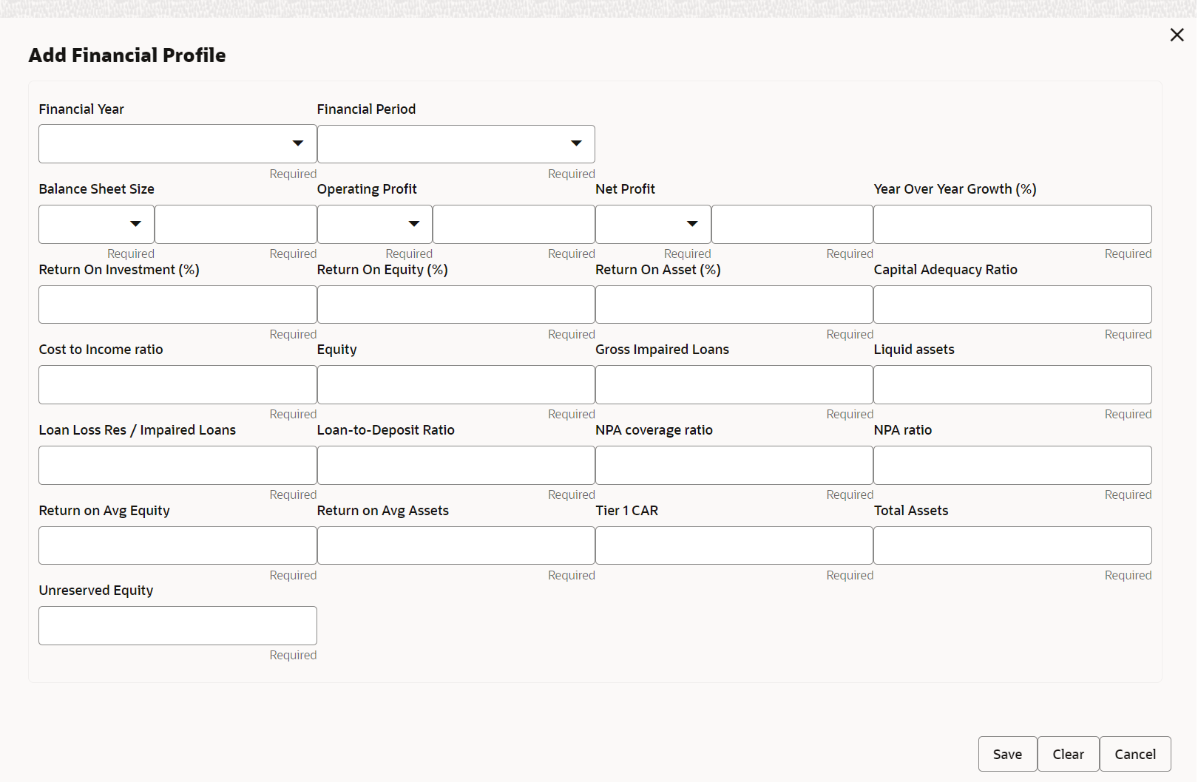
Task: Expand the Financial Period dropdown
Action: coord(456,143)
